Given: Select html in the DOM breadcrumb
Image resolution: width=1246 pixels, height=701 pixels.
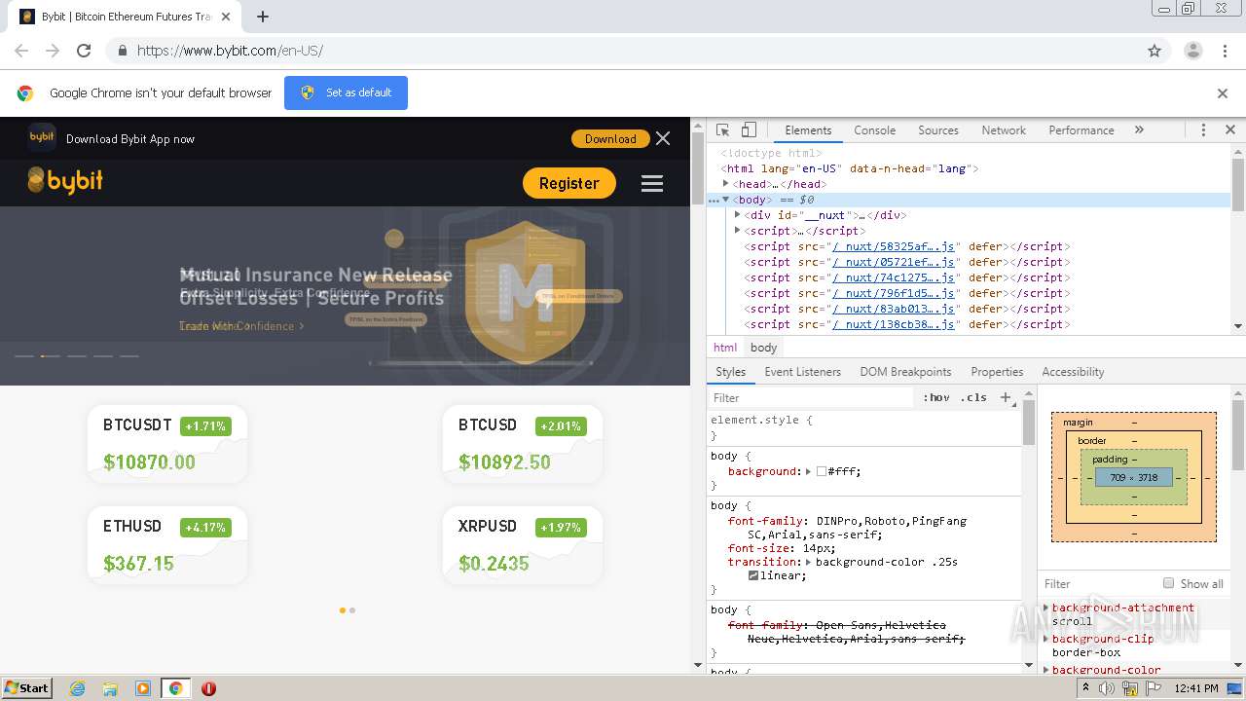Looking at the screenshot, I should click(x=725, y=348).
